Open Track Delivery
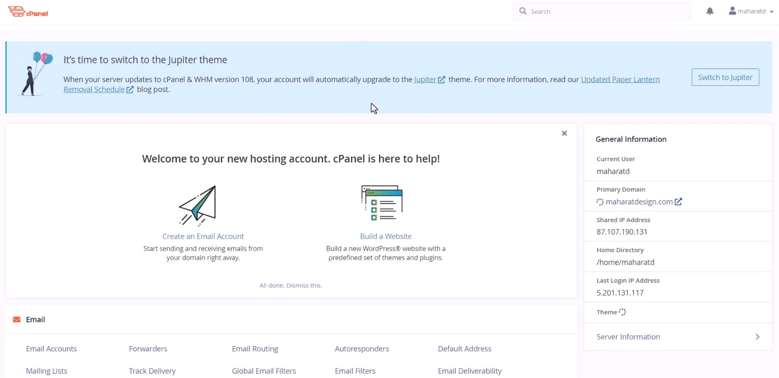The height and width of the screenshot is (378, 779). coord(152,371)
